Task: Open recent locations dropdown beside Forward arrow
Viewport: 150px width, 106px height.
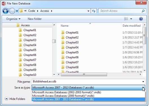Action: [x=17, y=11]
